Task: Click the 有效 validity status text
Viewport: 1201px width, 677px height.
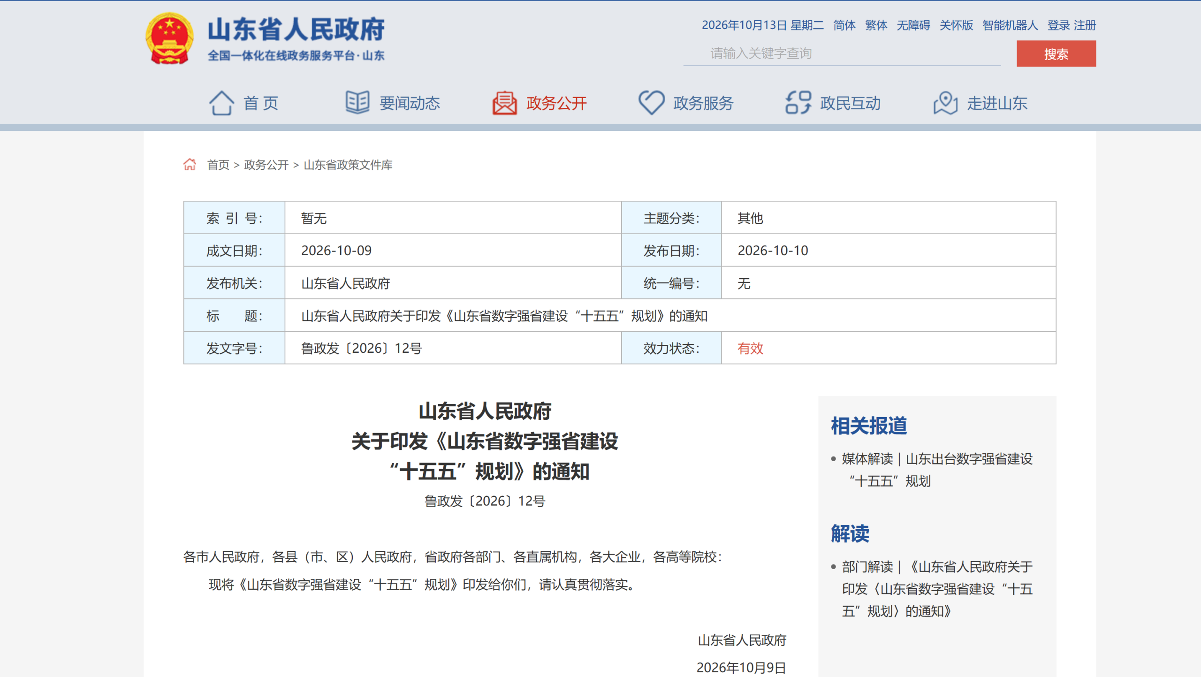Action: [750, 348]
